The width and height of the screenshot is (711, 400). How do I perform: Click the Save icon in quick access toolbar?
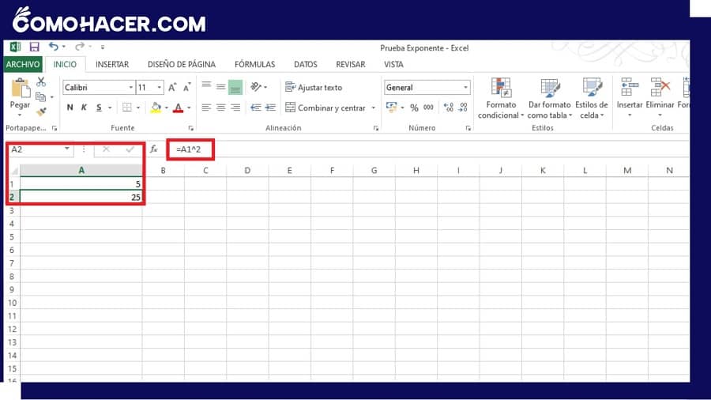click(x=34, y=47)
